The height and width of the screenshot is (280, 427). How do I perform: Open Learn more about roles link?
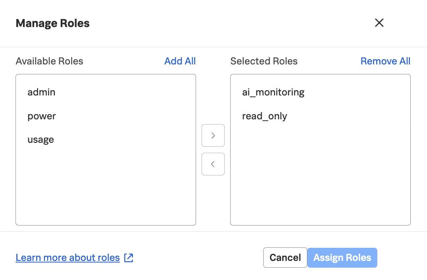coord(68,258)
